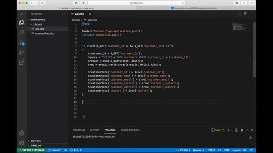This screenshot has width=273, height=153.
Task: Click Ln 22, Col 1 status item
Action: tap(183, 150)
